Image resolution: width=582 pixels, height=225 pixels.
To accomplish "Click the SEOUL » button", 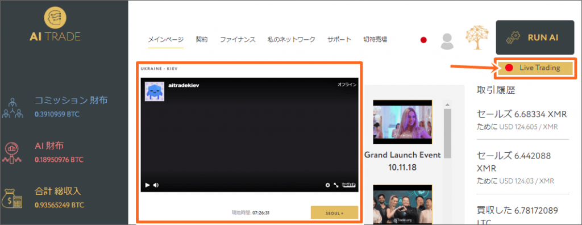I will pos(334,213).
